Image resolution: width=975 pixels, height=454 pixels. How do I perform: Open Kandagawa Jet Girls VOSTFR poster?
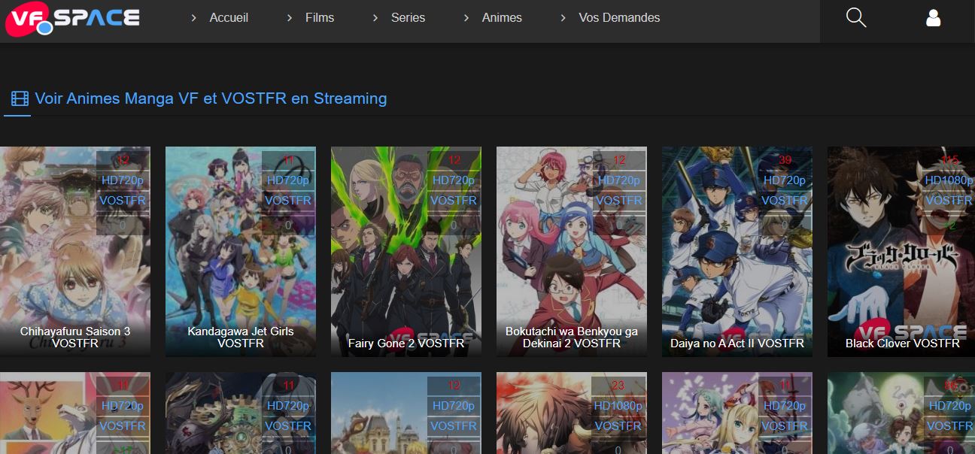click(241, 251)
